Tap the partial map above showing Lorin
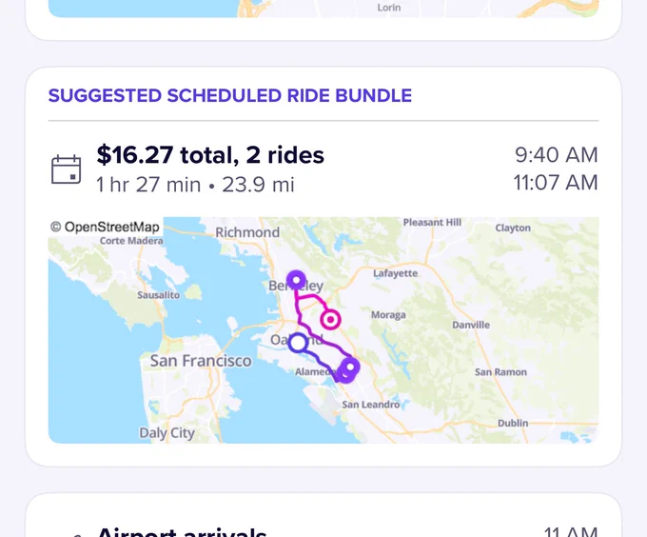 323,9
